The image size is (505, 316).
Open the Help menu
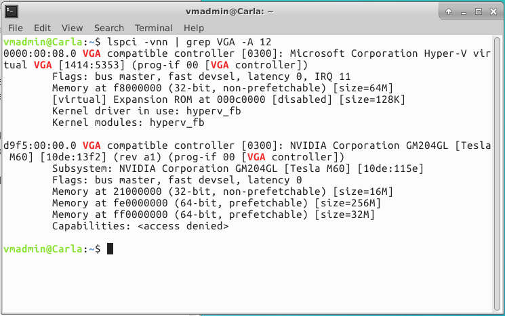(x=194, y=28)
